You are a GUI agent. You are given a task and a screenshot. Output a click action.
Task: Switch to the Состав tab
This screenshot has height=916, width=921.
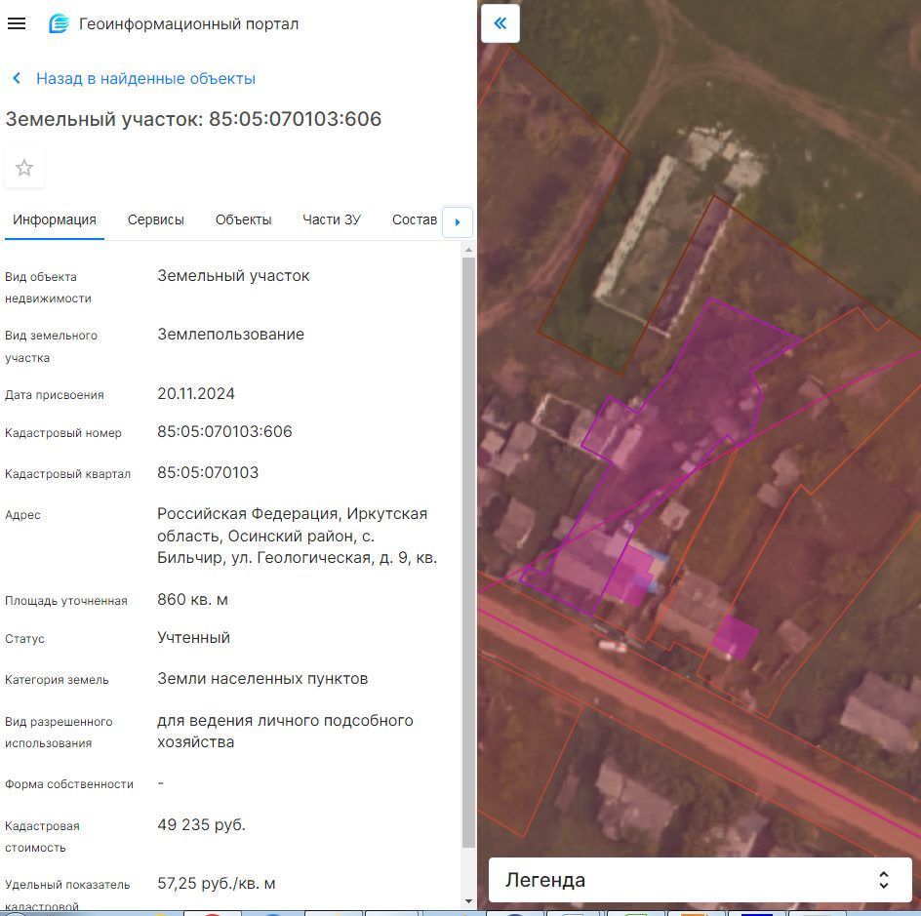click(414, 219)
